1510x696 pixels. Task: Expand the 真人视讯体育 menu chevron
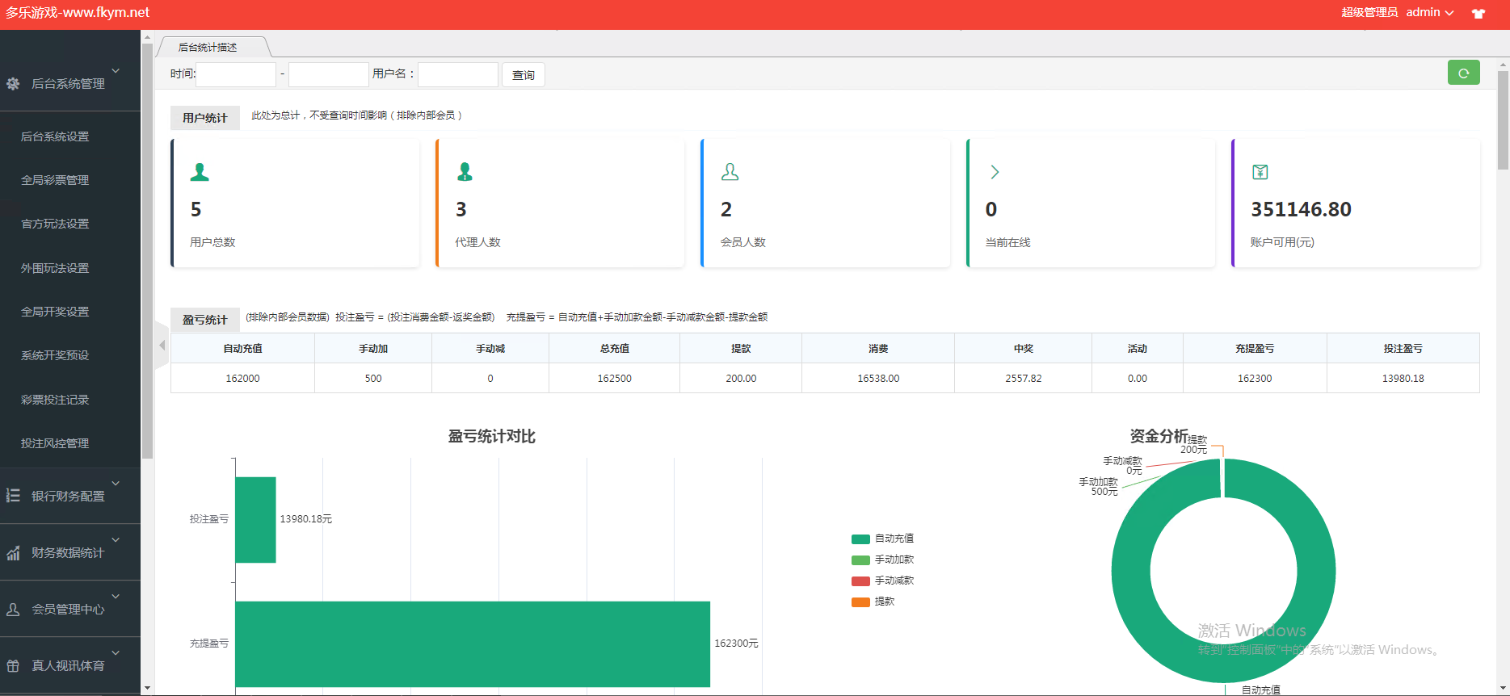coord(116,652)
